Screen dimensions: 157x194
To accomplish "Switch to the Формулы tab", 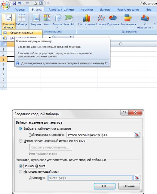I will point(87,10).
